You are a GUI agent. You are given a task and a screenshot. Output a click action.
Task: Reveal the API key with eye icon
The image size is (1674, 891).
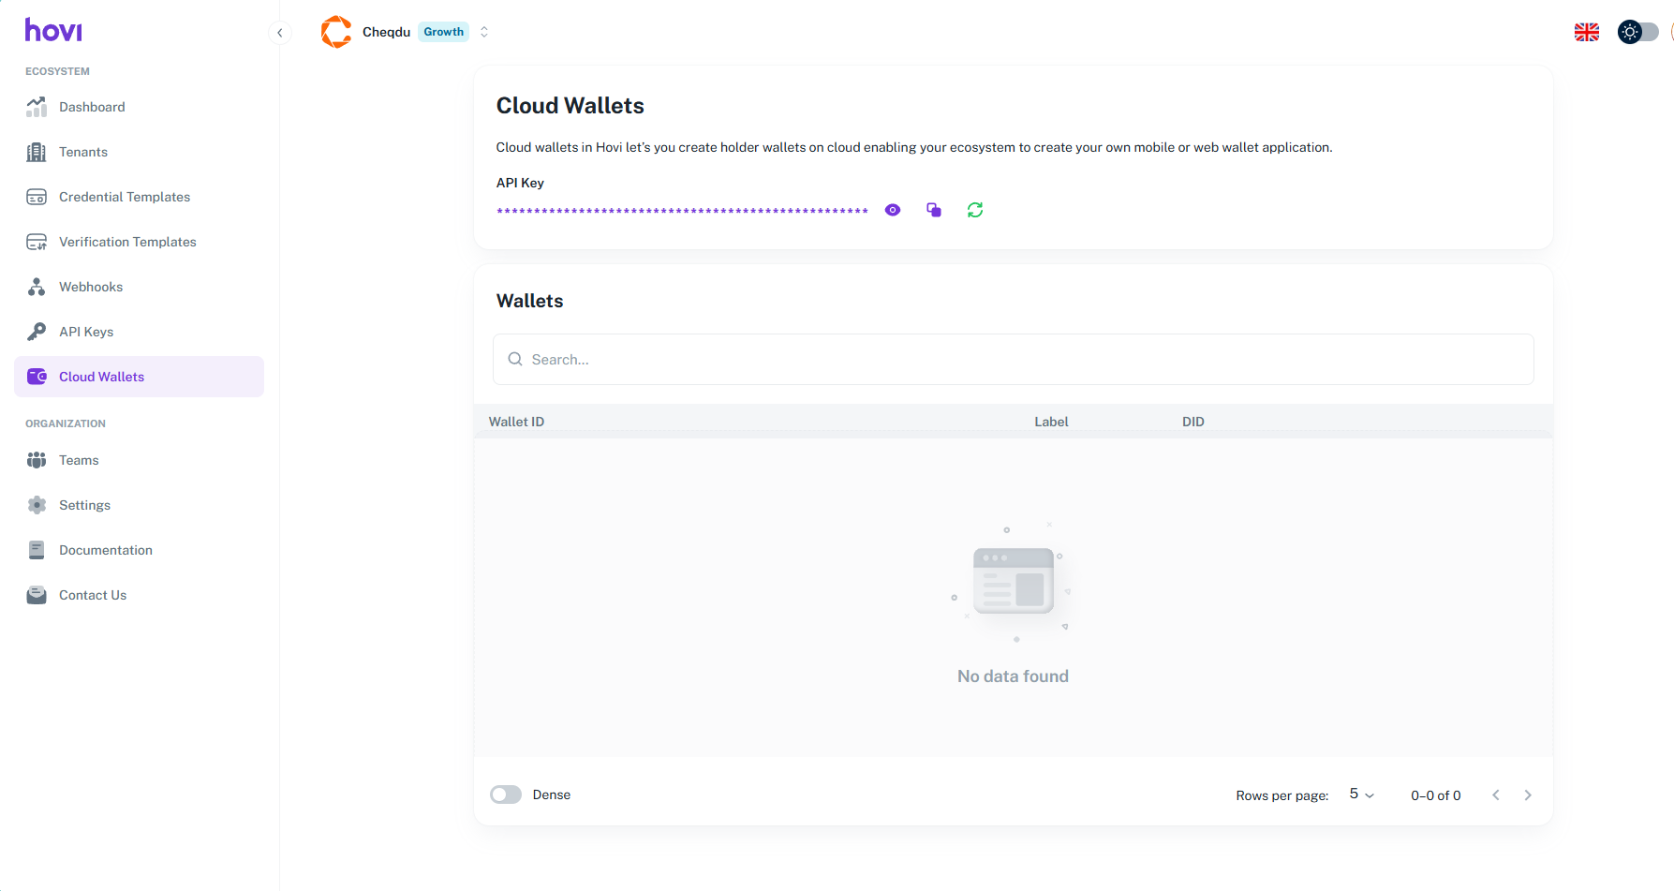point(893,210)
